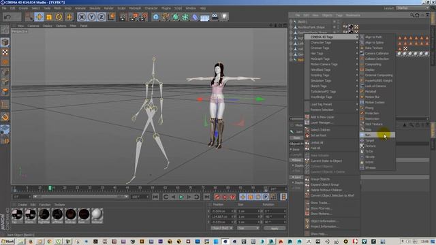Expand the Sketch Tags submenu
436x245 pixels.
[x=332, y=86]
